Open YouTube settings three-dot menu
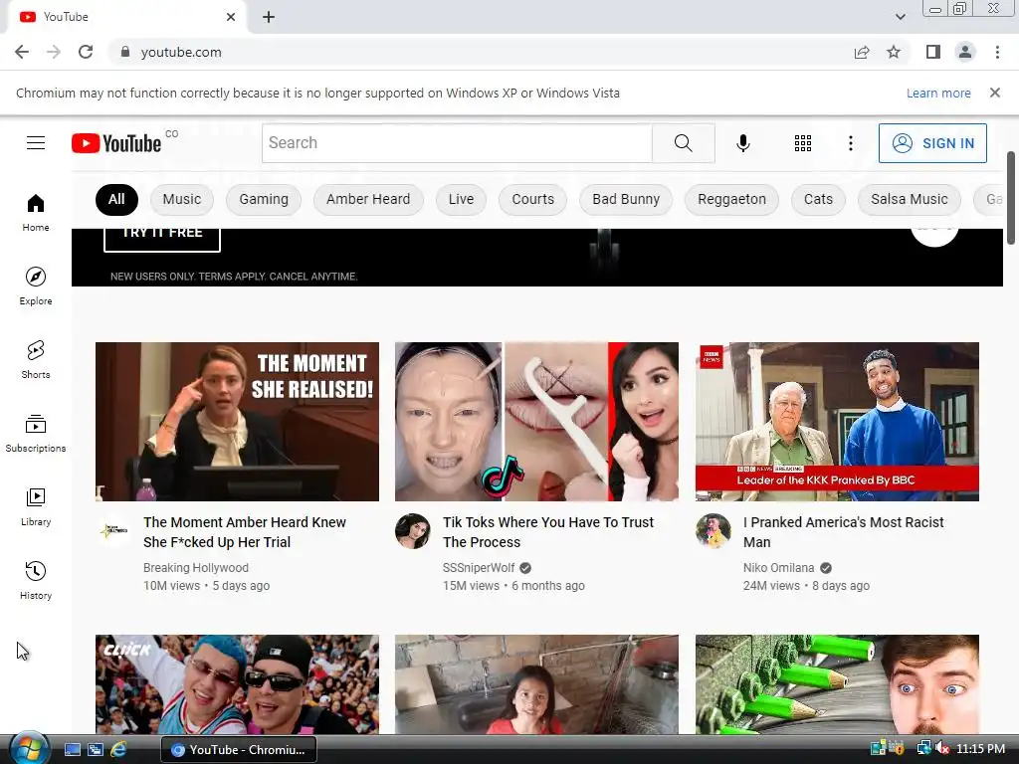1019x764 pixels. click(850, 143)
